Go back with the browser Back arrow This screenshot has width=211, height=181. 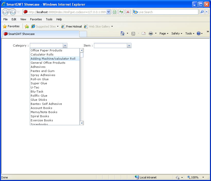click(5, 12)
